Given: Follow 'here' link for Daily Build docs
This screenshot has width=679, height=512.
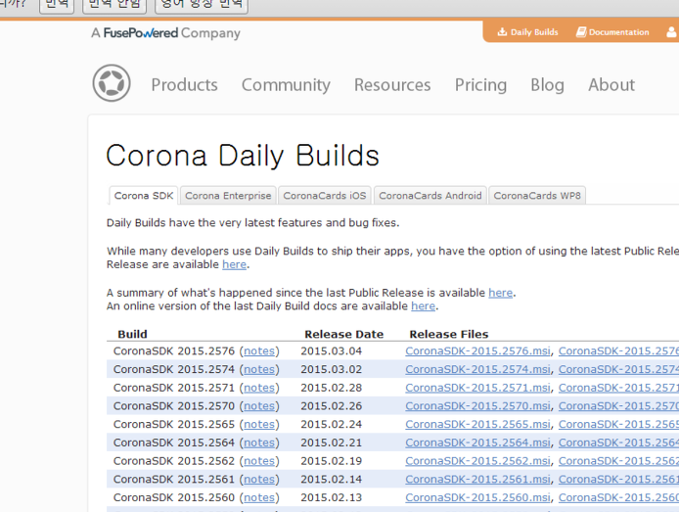Looking at the screenshot, I should click(423, 306).
